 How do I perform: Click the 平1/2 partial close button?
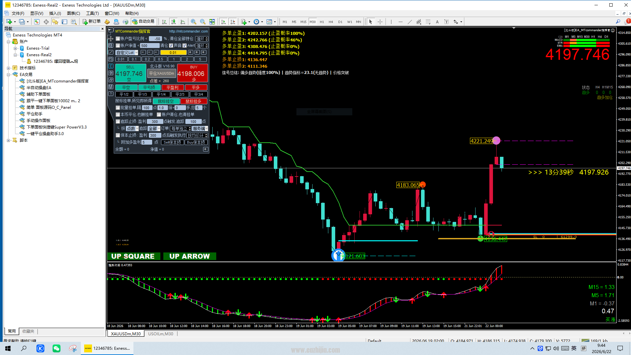point(124,94)
